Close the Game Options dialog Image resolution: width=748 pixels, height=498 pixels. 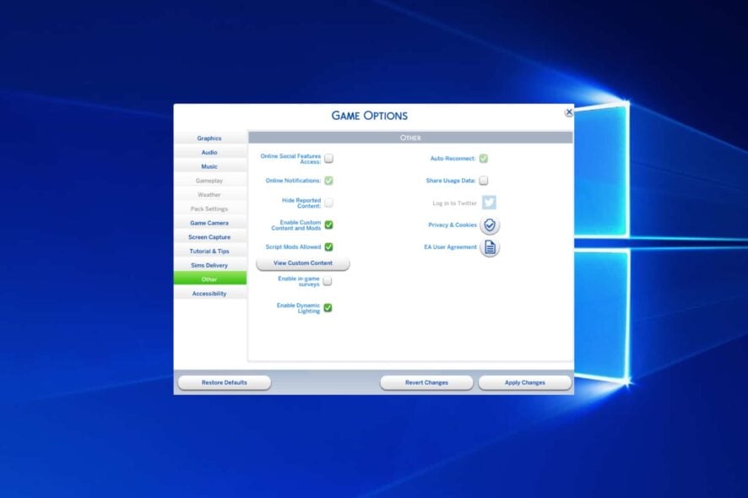coord(569,112)
